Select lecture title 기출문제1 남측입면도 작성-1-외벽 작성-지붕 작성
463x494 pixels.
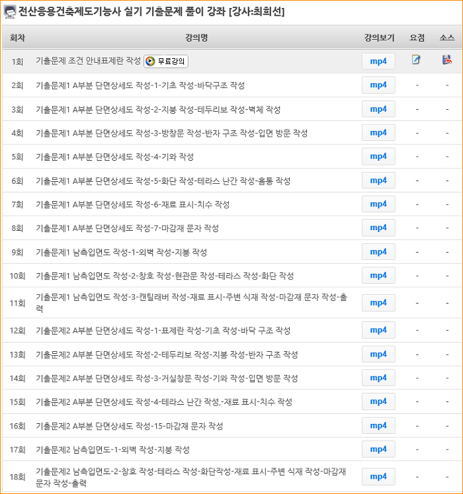coord(121,253)
